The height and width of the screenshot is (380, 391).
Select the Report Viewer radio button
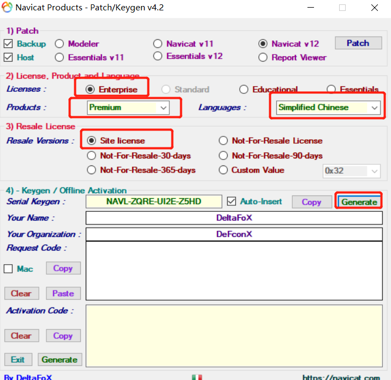(263, 57)
